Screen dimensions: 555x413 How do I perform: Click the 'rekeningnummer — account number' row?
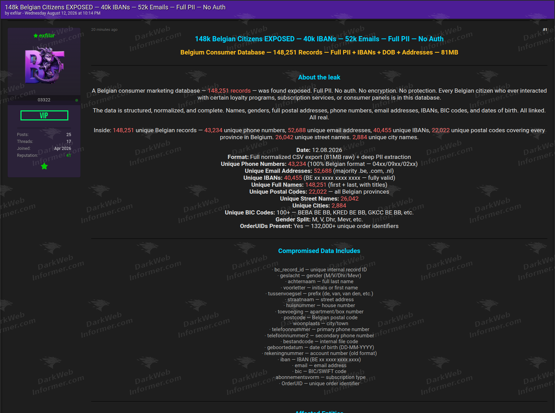tap(319, 353)
